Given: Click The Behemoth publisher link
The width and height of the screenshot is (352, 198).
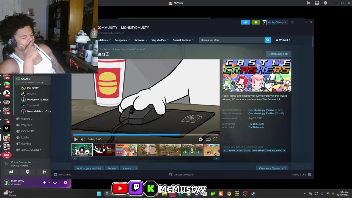Looking at the screenshot, I should [x=256, y=127].
